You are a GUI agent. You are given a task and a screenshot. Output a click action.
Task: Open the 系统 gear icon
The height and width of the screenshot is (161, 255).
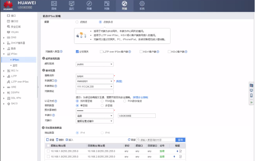tap(142, 5)
